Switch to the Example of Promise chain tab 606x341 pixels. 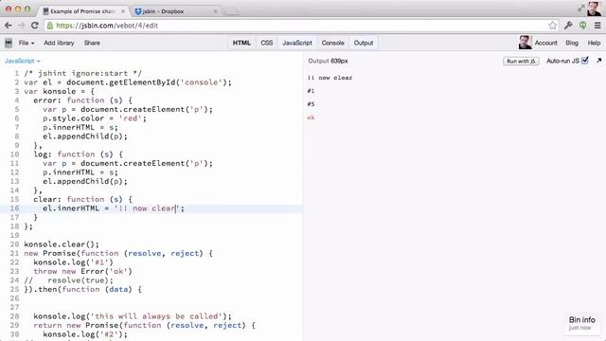click(82, 11)
